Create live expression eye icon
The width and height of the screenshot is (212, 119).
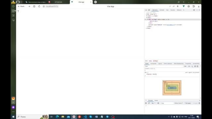click(x=158, y=103)
